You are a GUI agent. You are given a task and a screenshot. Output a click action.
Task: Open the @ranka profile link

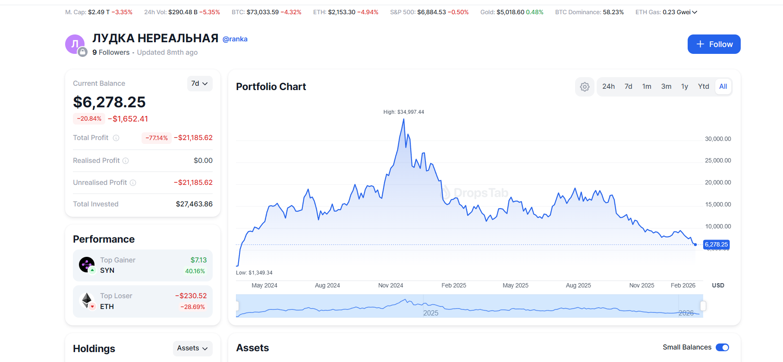235,39
